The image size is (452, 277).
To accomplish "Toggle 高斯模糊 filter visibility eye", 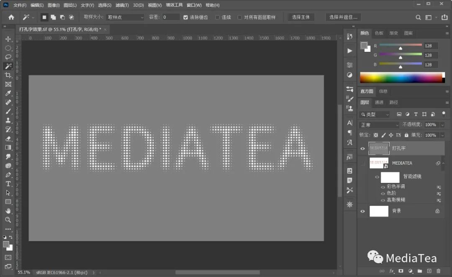I will coord(383,200).
